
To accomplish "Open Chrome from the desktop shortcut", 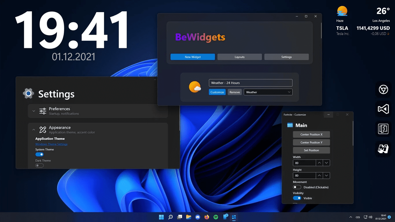I will point(383,90).
